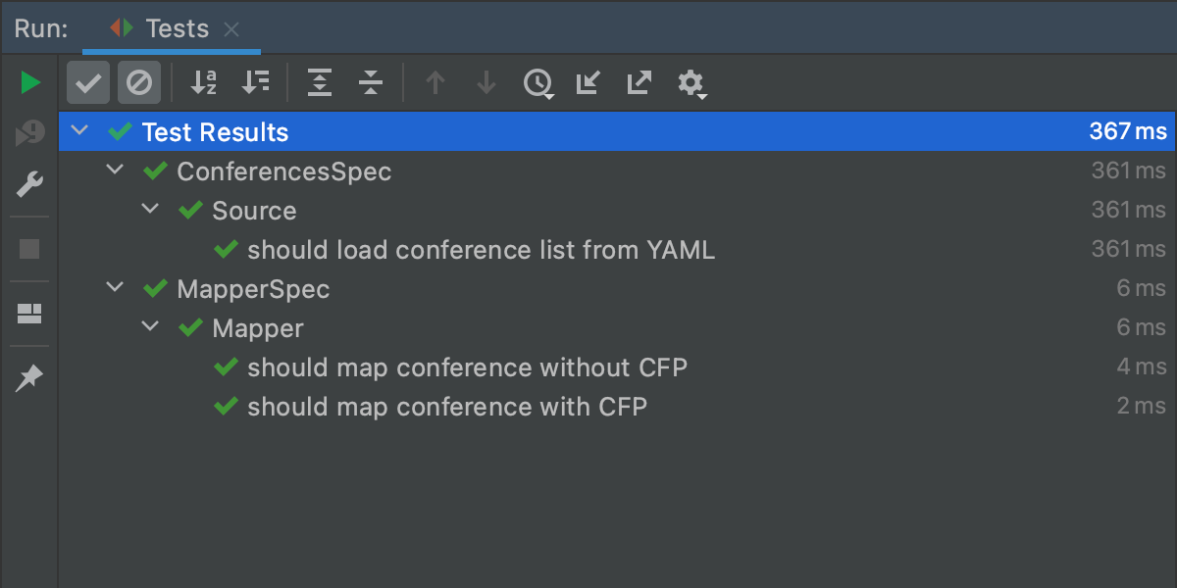The height and width of the screenshot is (588, 1177).
Task: Click the Rerun Failed Tests icon
Action: coord(30,133)
